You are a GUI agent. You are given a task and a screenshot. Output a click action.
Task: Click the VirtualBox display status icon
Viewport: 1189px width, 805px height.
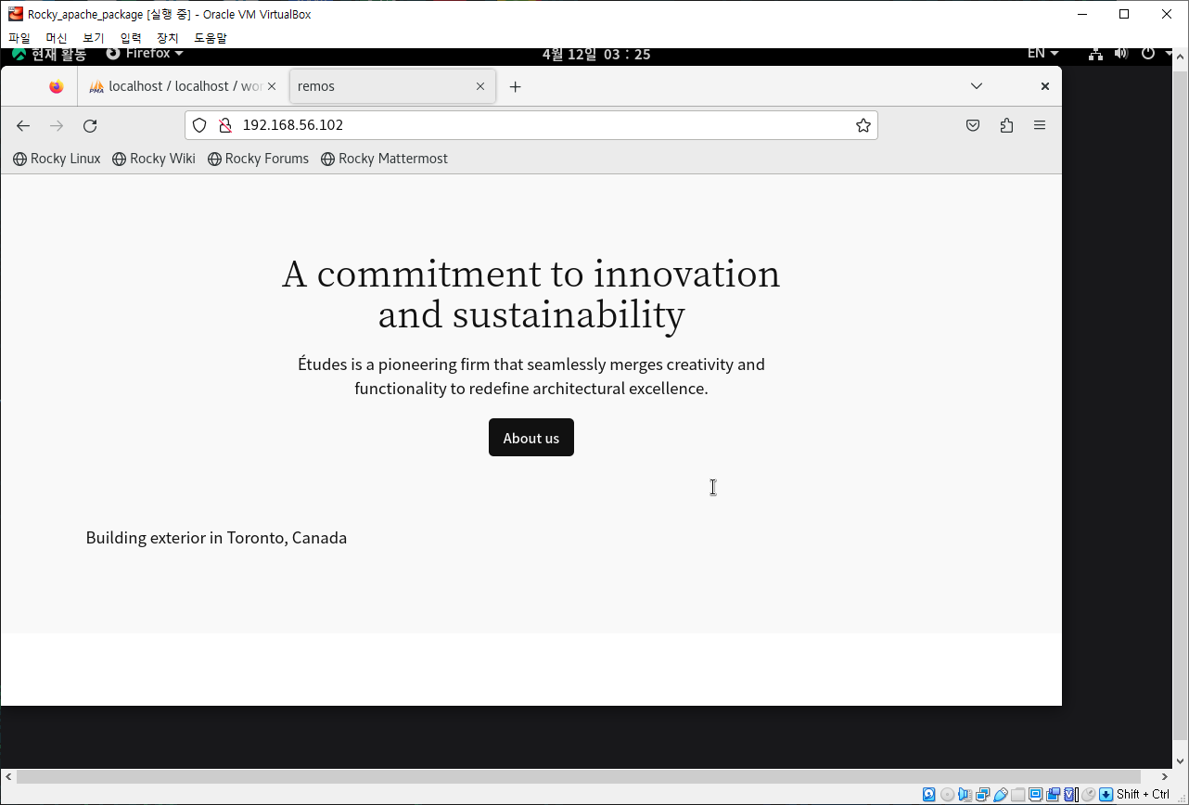tap(1035, 794)
